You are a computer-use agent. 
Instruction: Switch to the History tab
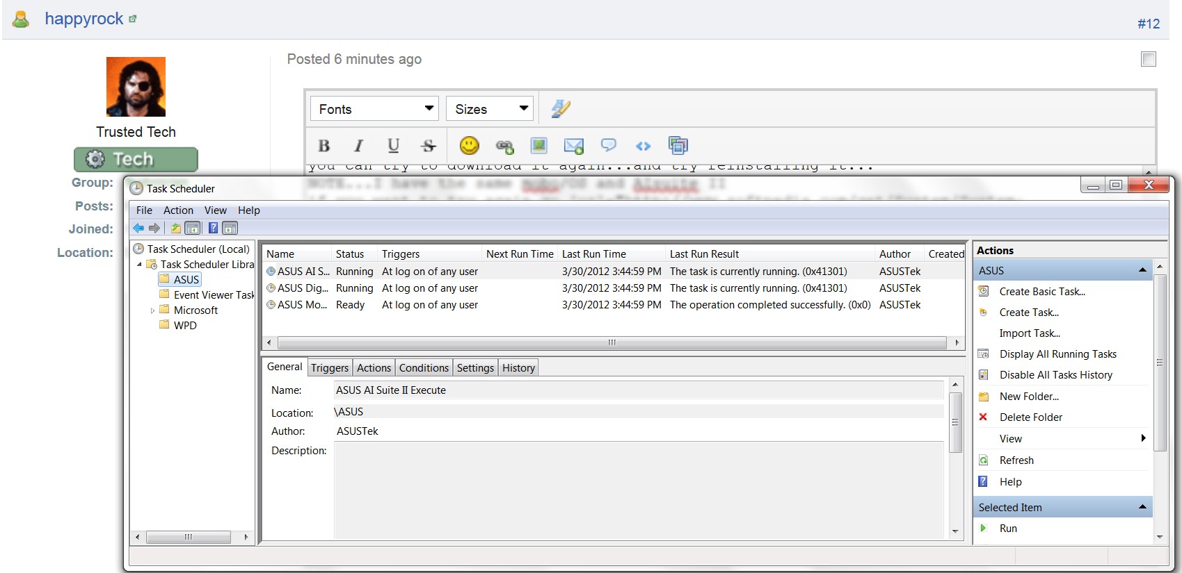pyautogui.click(x=518, y=368)
